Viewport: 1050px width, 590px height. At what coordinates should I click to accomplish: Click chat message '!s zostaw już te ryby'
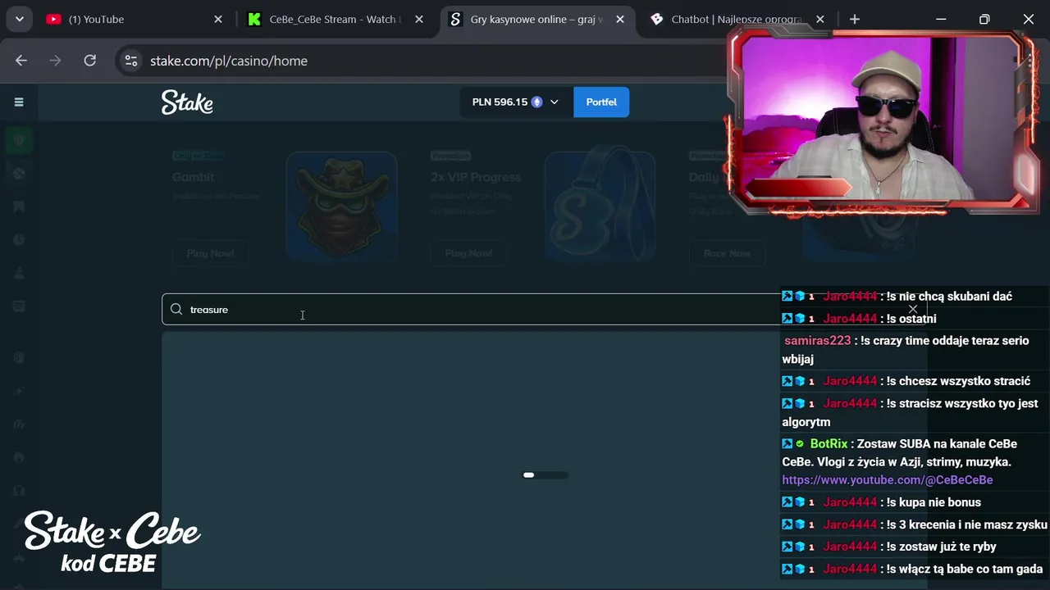[x=941, y=547]
